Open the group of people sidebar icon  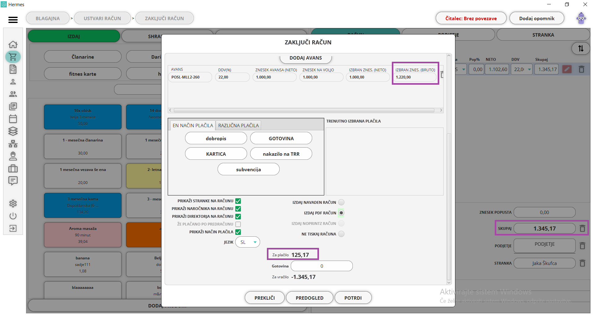point(13,94)
